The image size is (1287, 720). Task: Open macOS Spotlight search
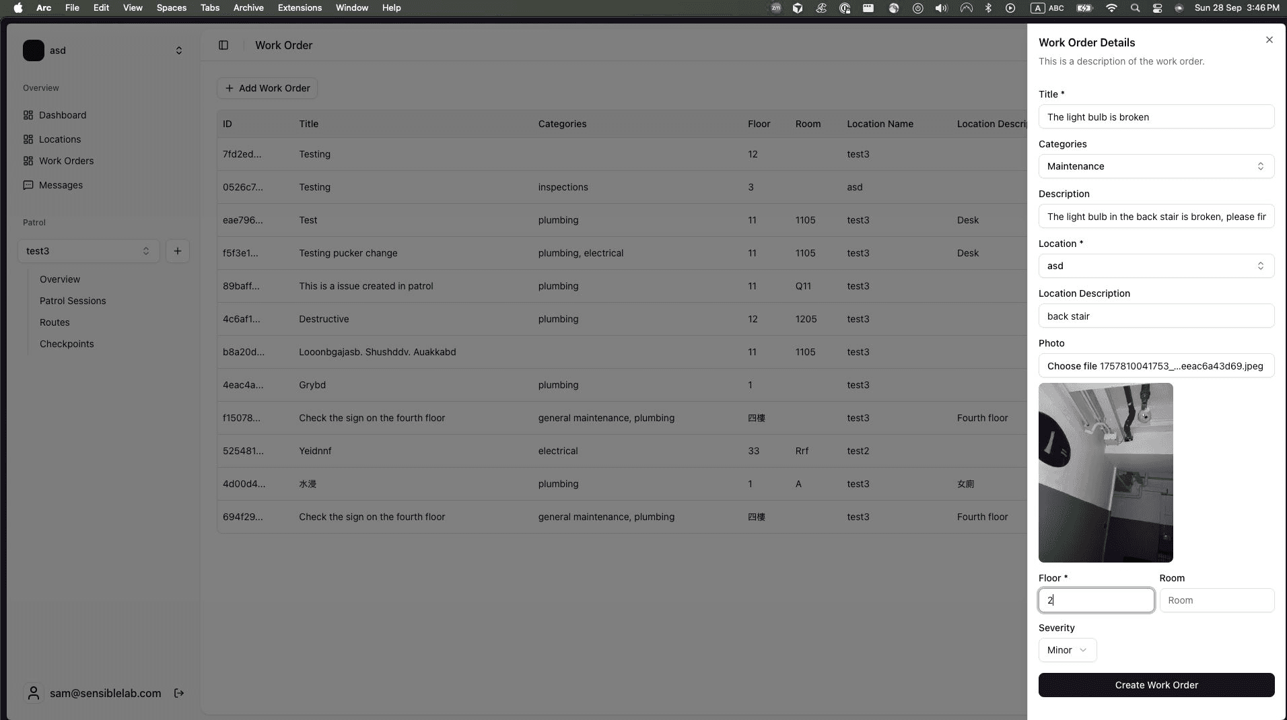coord(1134,8)
